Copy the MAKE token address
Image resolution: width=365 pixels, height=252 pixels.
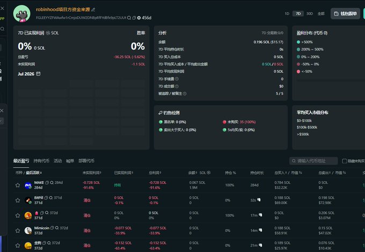47,183
